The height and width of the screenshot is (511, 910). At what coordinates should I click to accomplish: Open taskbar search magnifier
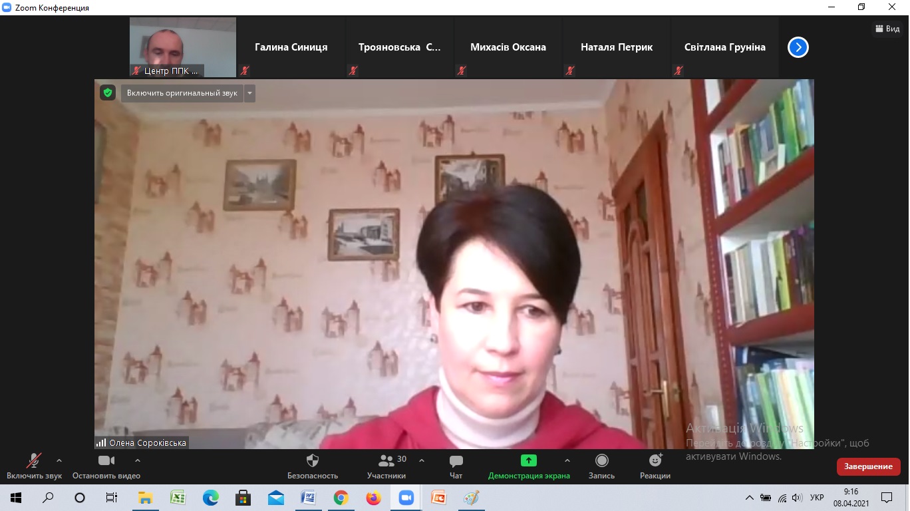click(x=49, y=498)
